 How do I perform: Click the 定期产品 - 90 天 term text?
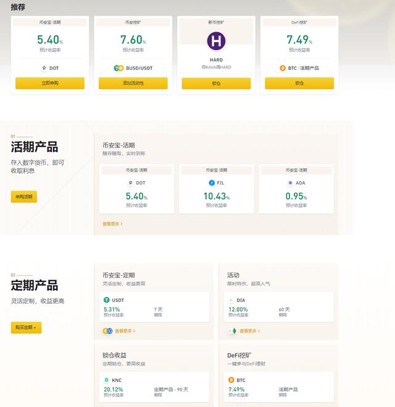pyautogui.click(x=171, y=389)
